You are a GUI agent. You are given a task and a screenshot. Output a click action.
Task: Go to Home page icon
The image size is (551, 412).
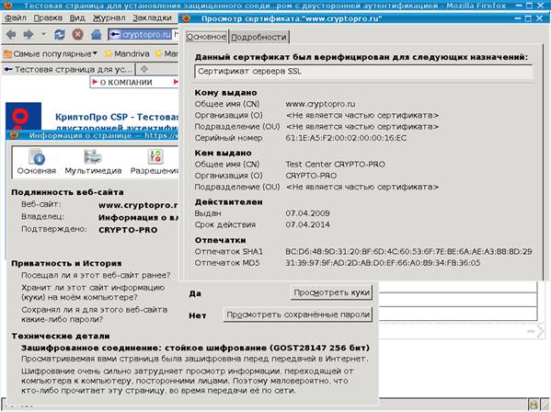click(x=96, y=34)
